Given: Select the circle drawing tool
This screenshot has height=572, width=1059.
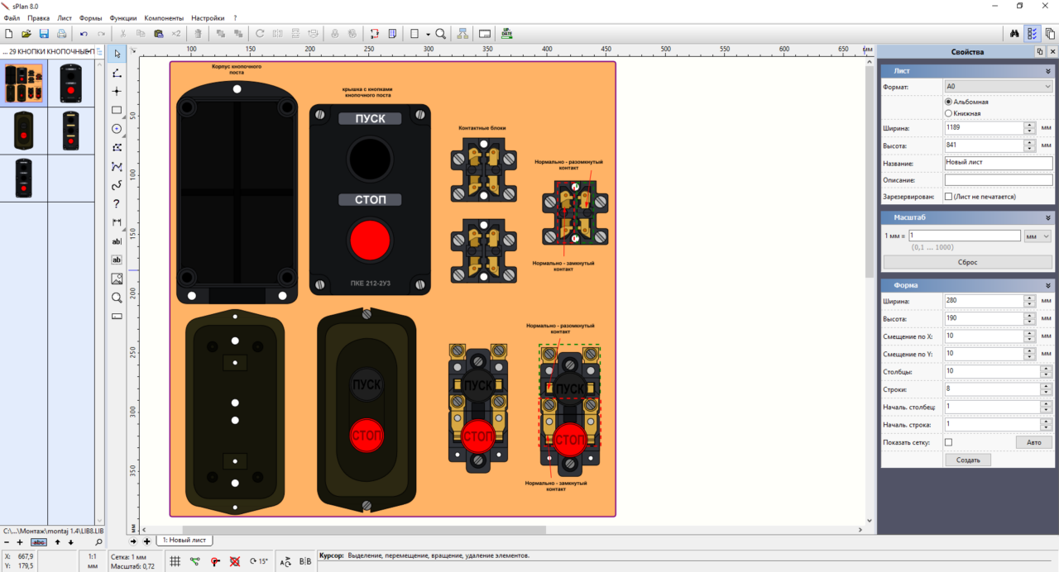Looking at the screenshot, I should coord(117,129).
